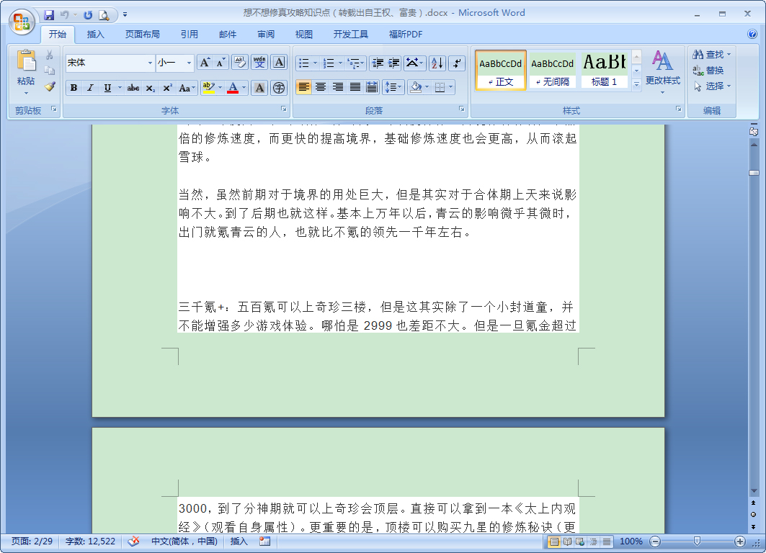Screen dimensions: 766x553
Task: Toggle the strikethrough icon
Action: pos(133,88)
